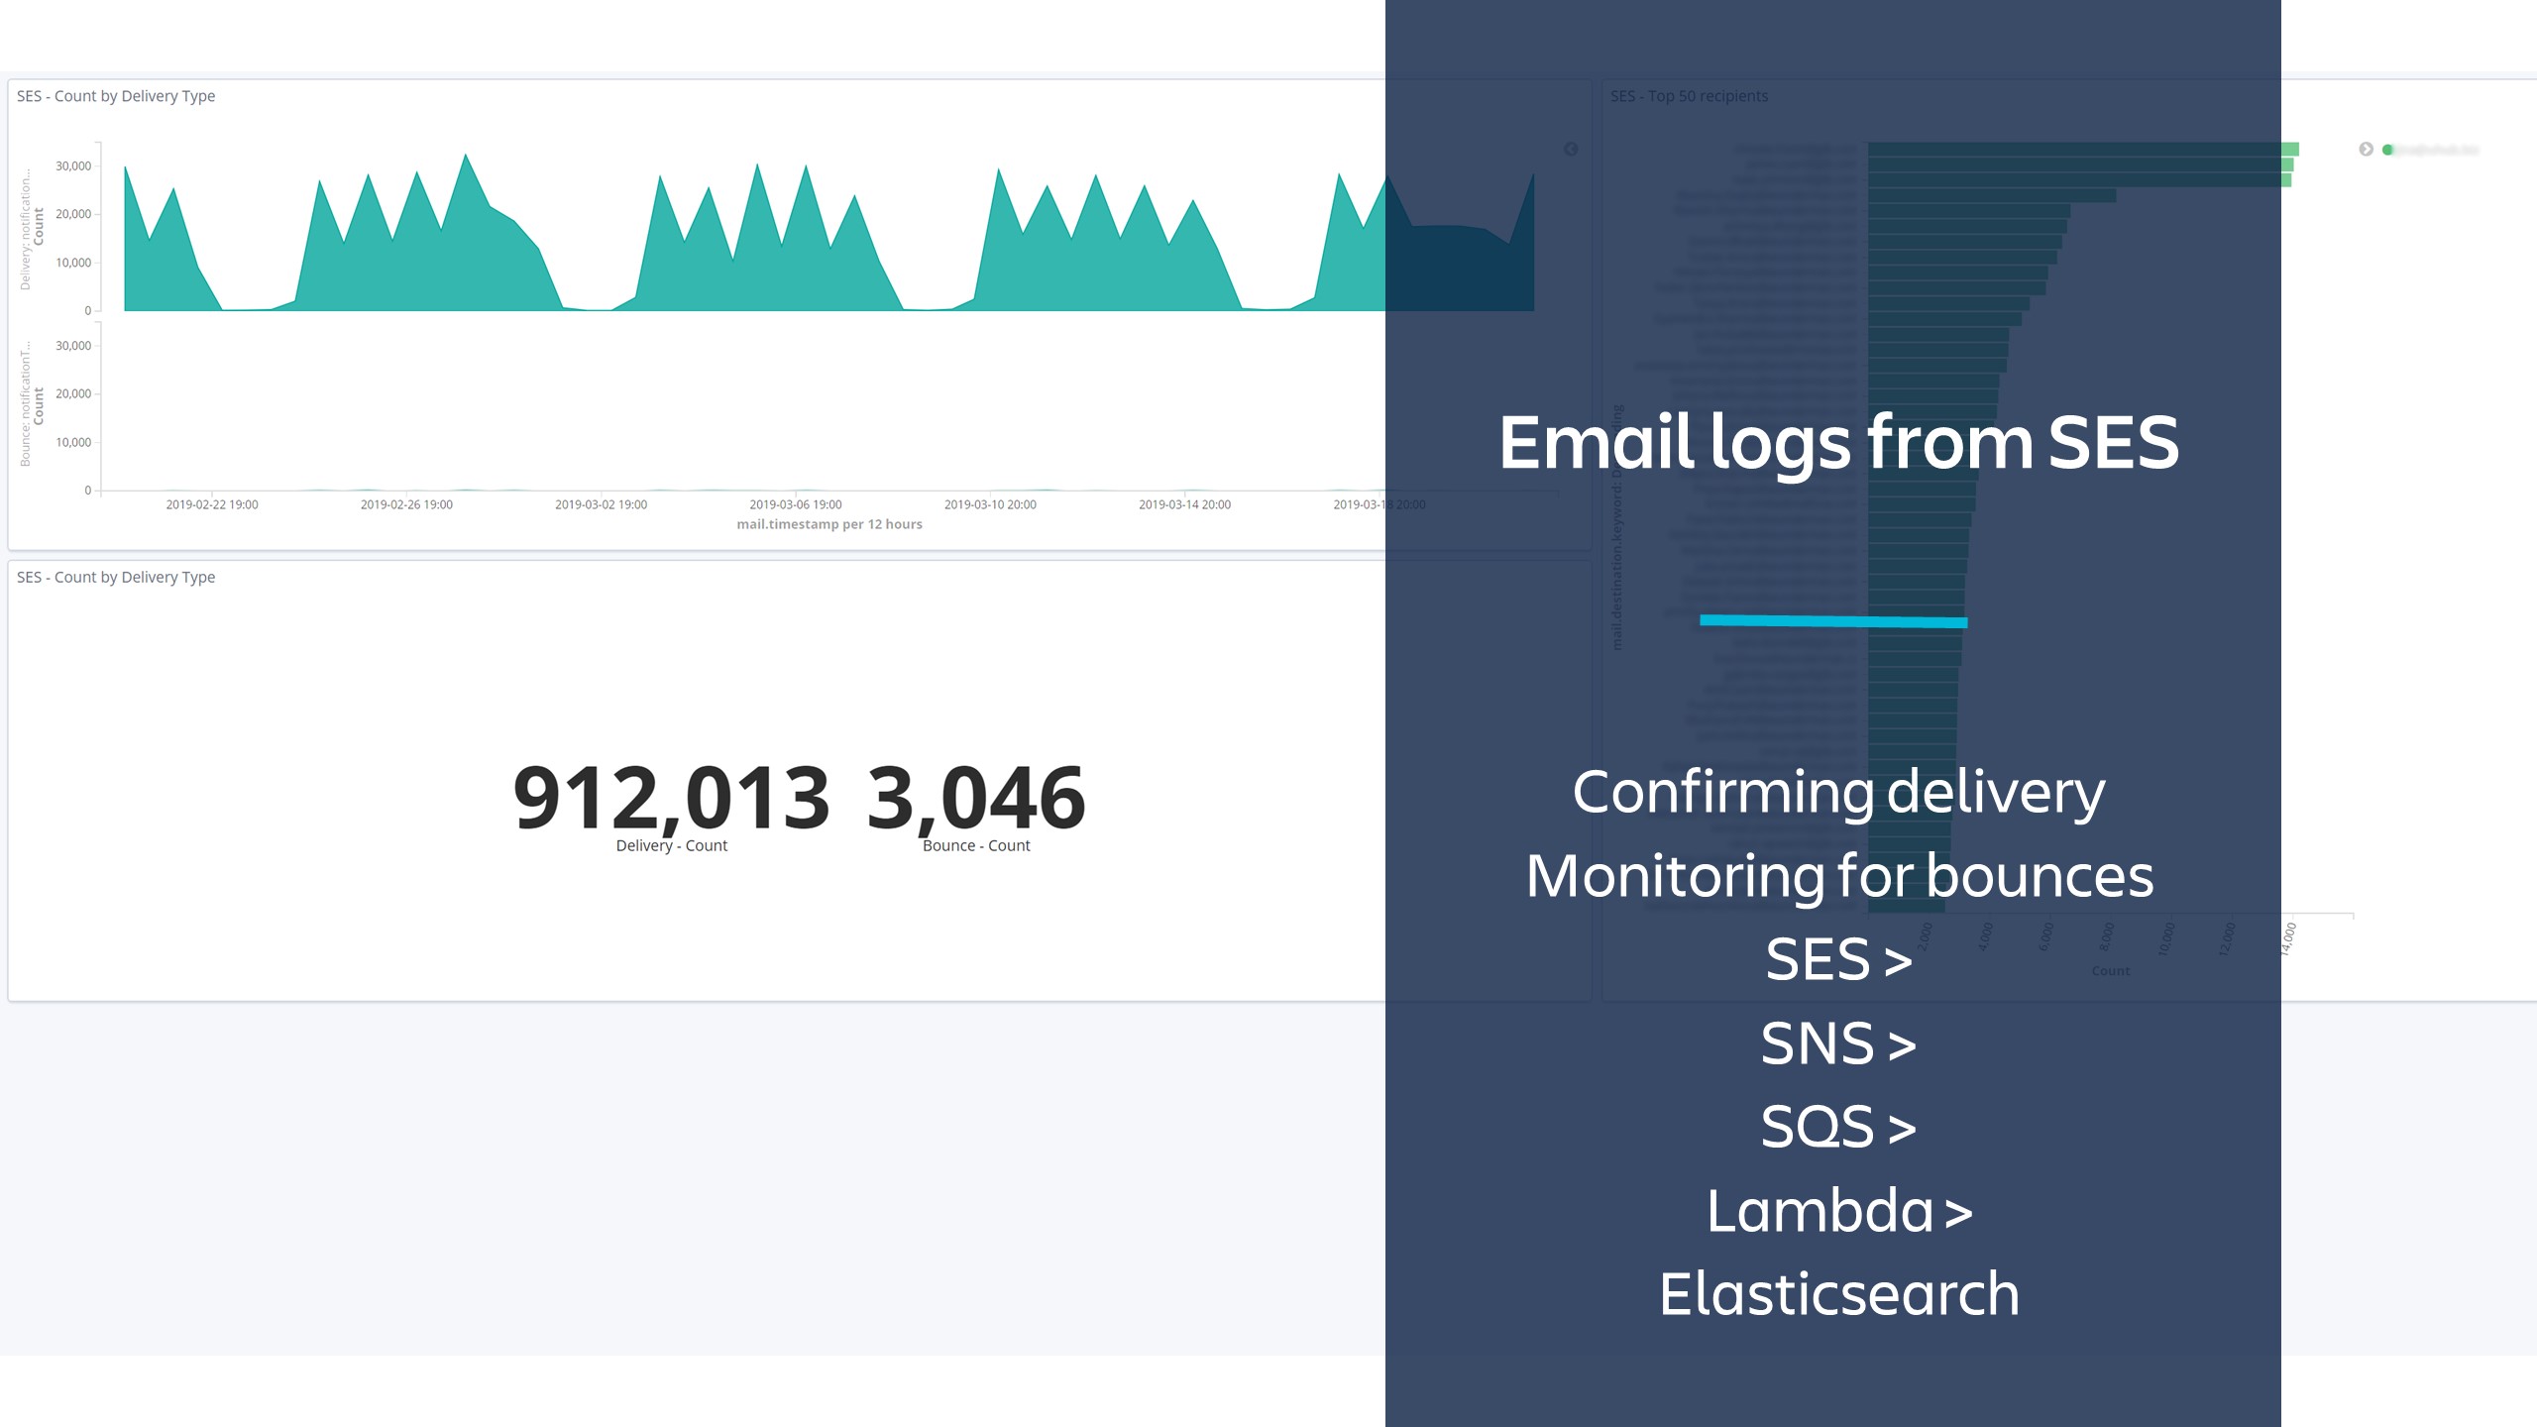Click the 'Lambda >' line

click(x=1838, y=1211)
